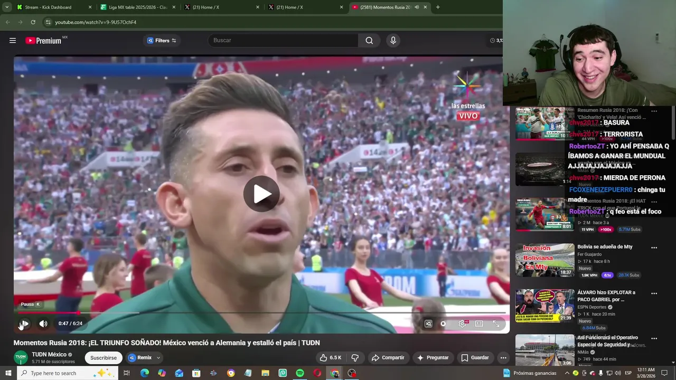Seek on the red video progress bar

261,313
